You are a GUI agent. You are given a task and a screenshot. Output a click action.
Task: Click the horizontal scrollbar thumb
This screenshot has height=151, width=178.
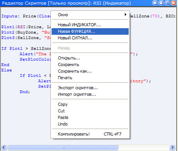[x=63, y=147]
